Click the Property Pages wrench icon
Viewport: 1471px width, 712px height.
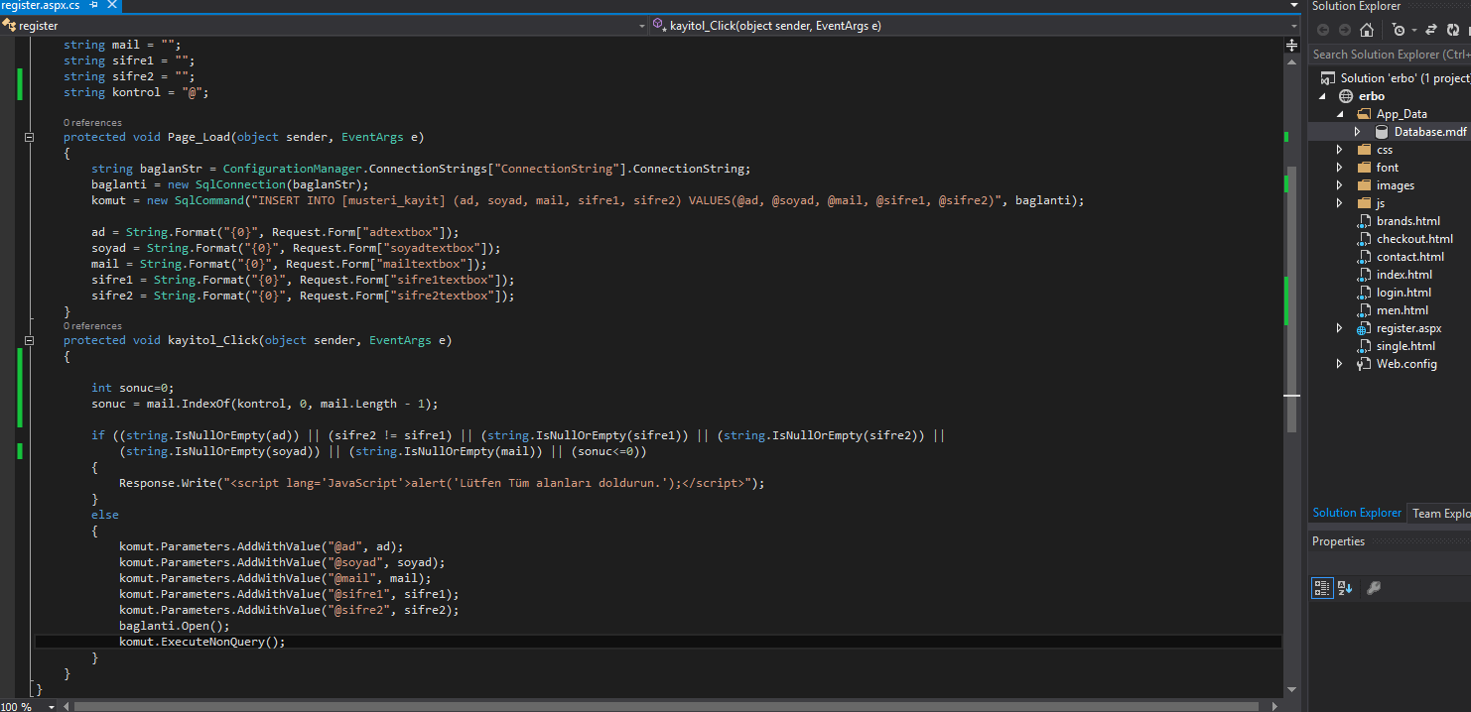click(x=1374, y=588)
